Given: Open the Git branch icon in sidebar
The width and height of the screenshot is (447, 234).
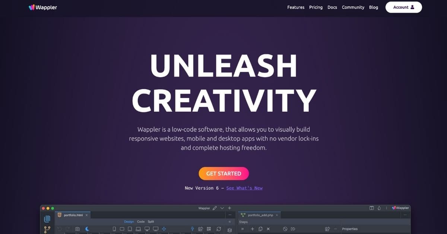Looking at the screenshot, I should click(x=47, y=230).
